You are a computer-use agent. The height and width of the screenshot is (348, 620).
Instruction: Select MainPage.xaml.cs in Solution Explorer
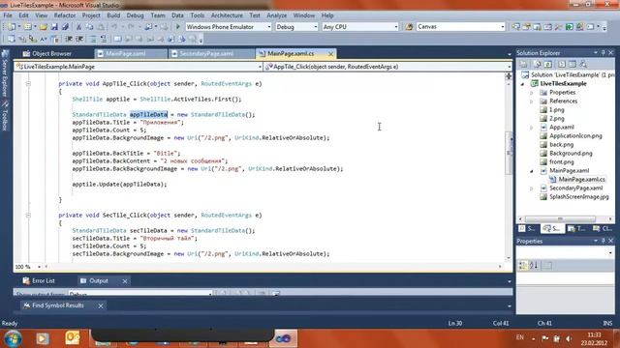(x=581, y=180)
